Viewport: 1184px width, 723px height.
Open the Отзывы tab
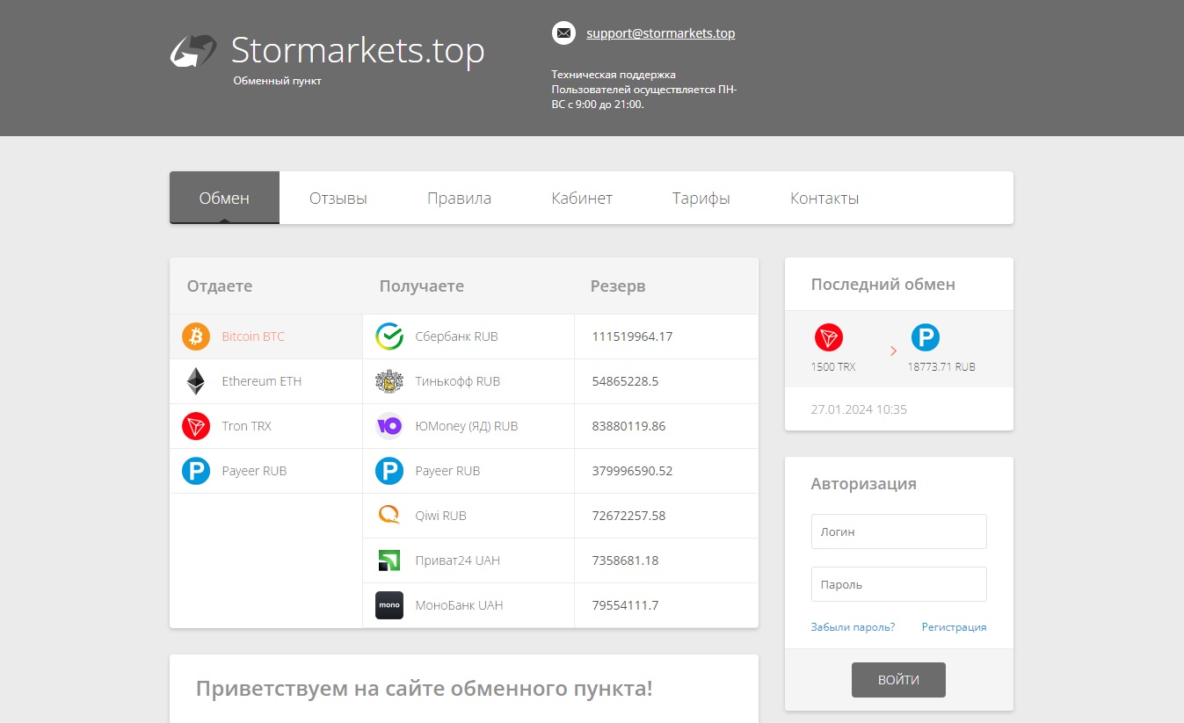(338, 198)
